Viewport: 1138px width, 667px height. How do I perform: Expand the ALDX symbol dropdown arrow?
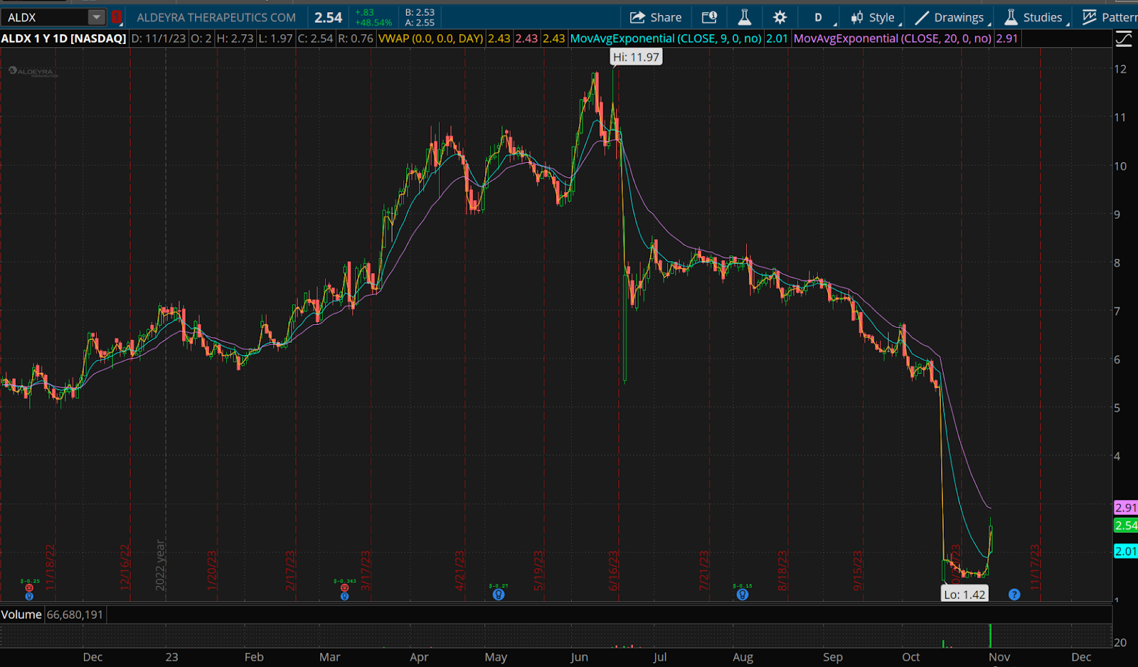96,17
